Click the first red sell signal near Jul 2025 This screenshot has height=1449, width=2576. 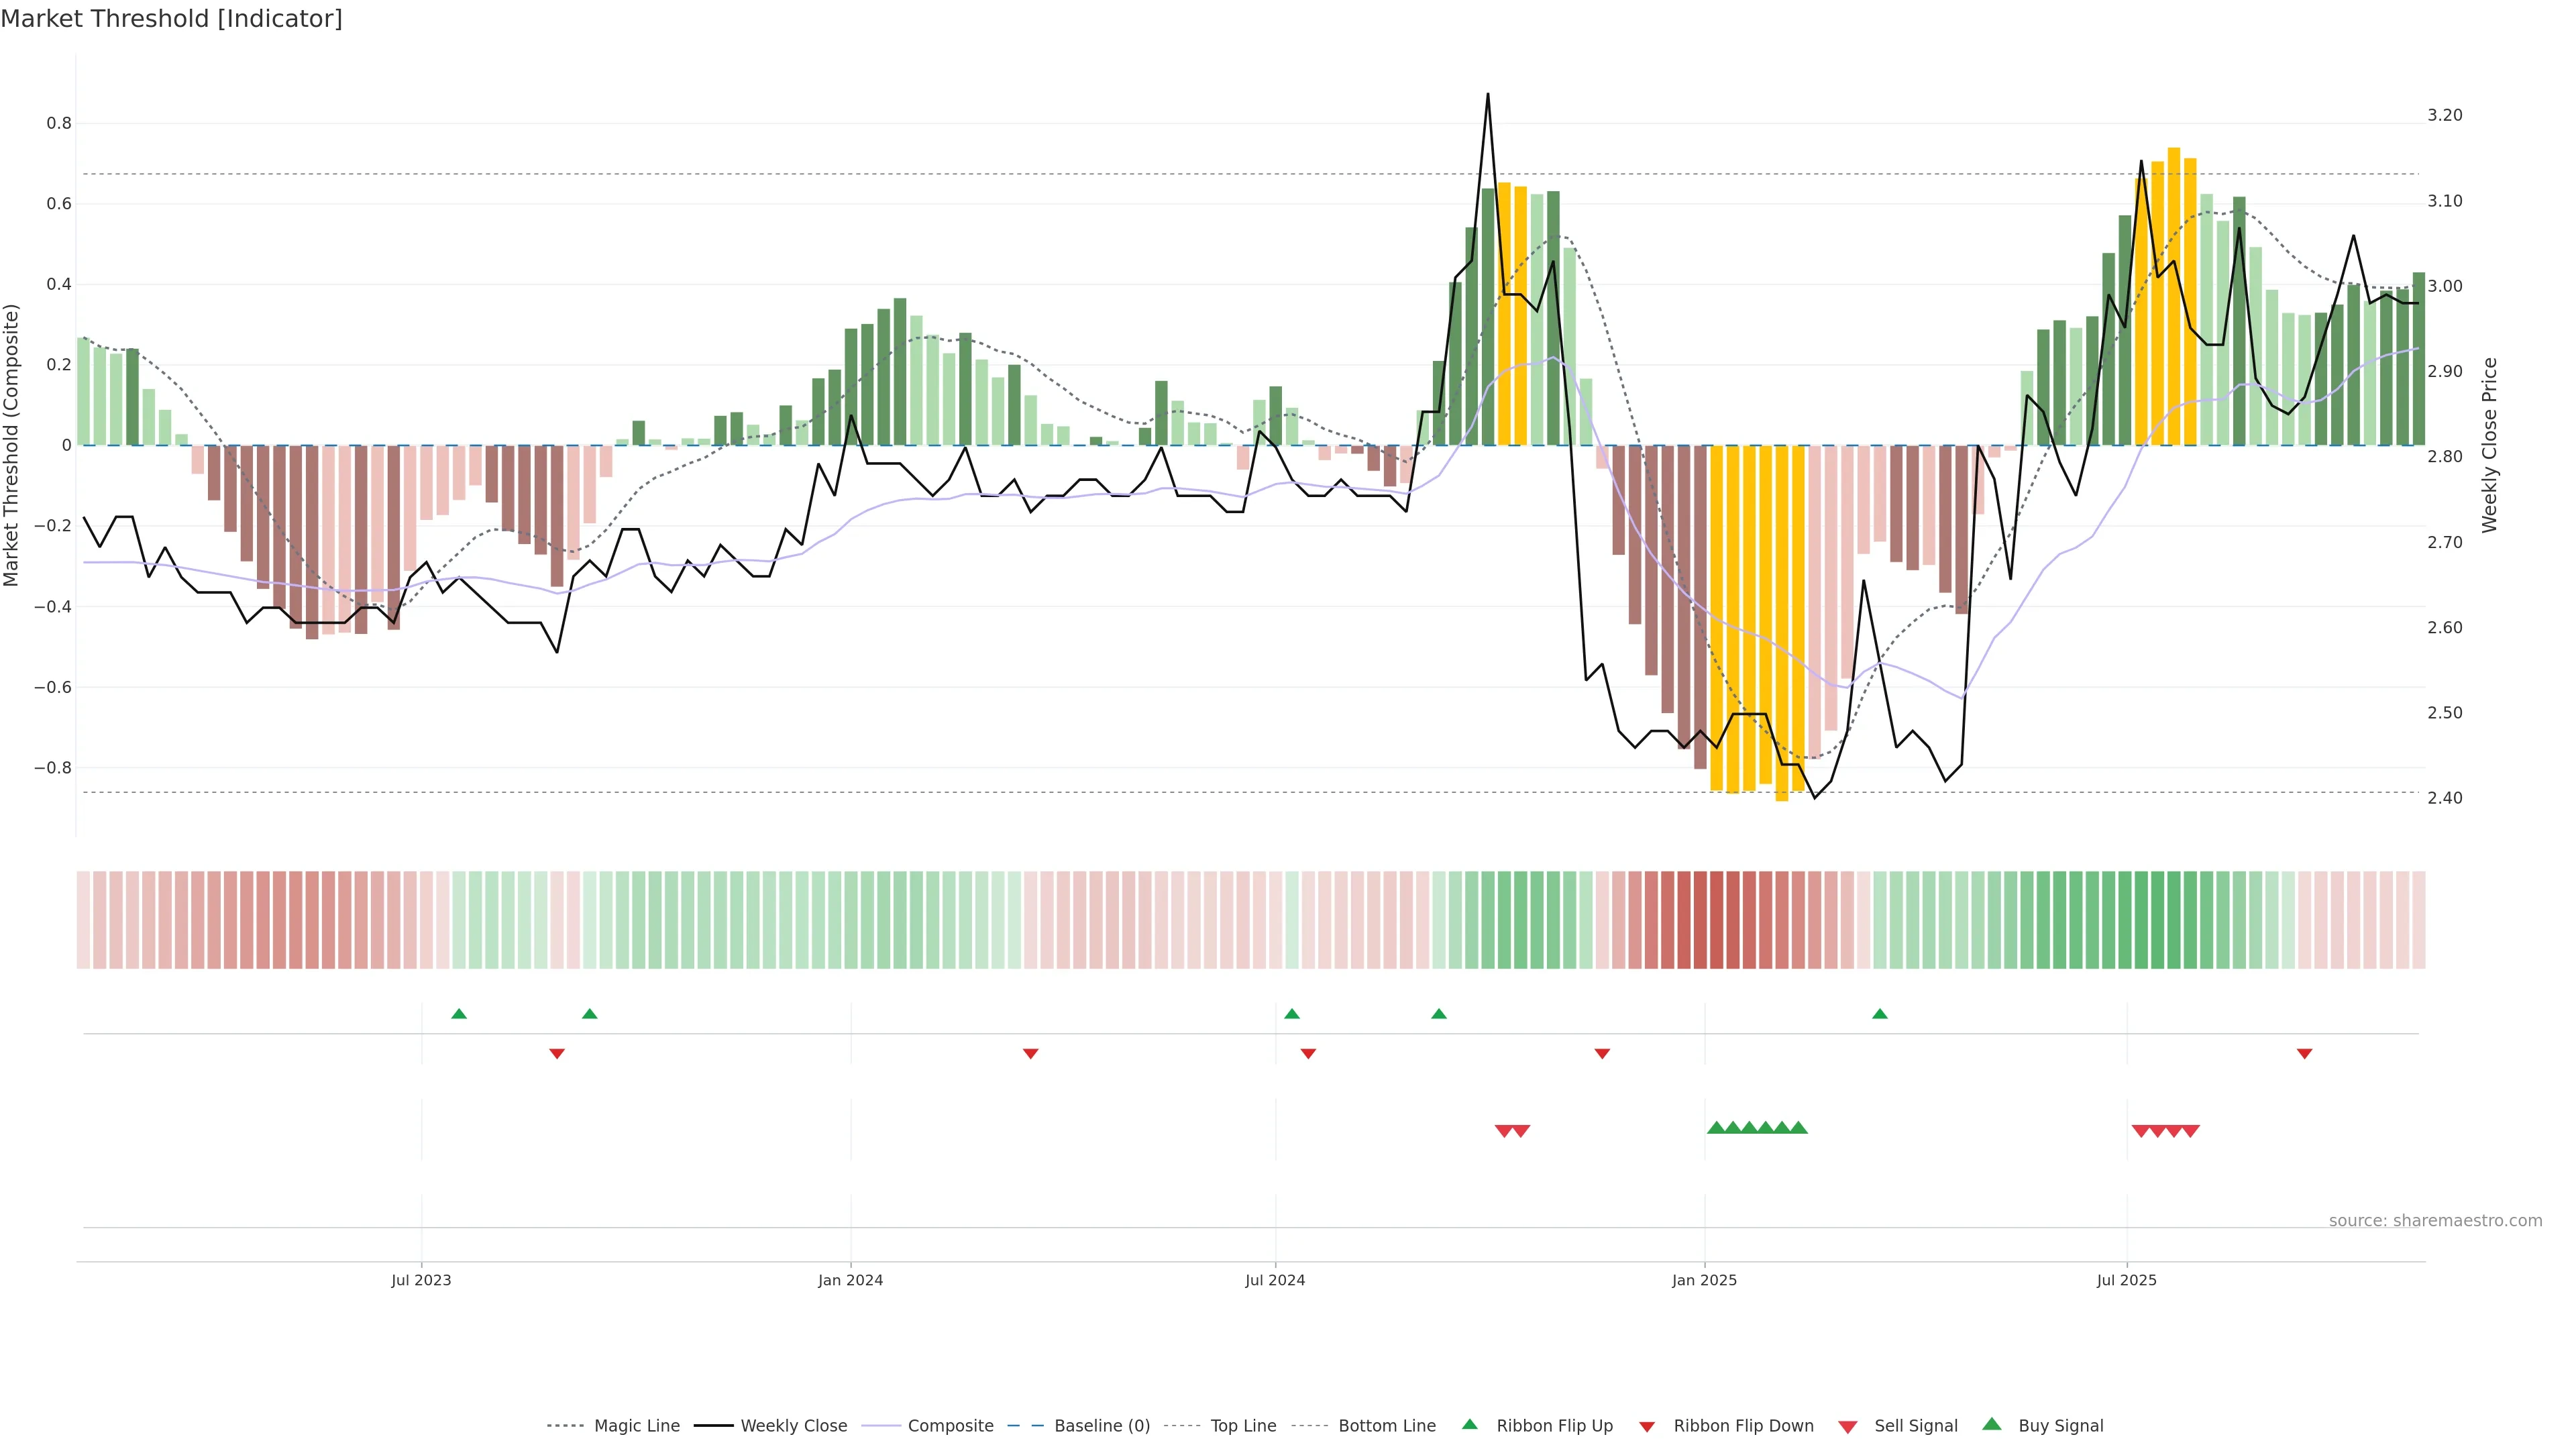click(2141, 1131)
